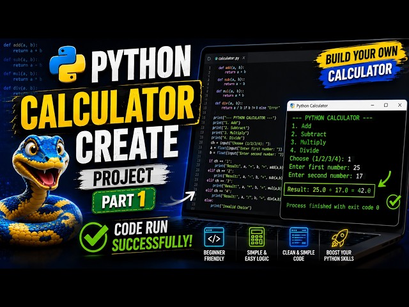Click the SIMPLE & EASY LOGIC caption
Image resolution: width=409 pixels, height=307 pixels.
257,256
